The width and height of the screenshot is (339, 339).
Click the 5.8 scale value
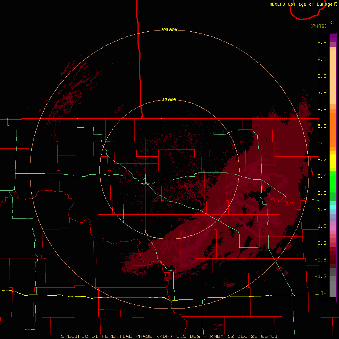pos(322,126)
